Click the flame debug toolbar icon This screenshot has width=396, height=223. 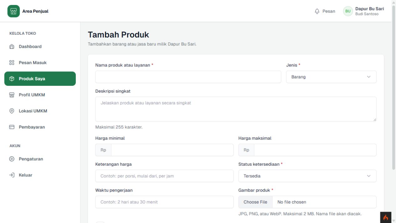click(386, 217)
